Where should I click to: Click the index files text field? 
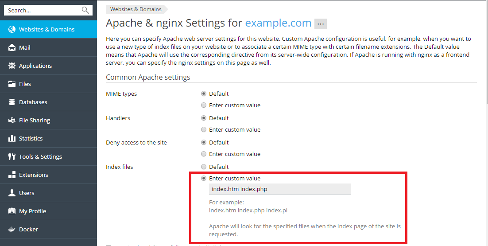click(279, 189)
